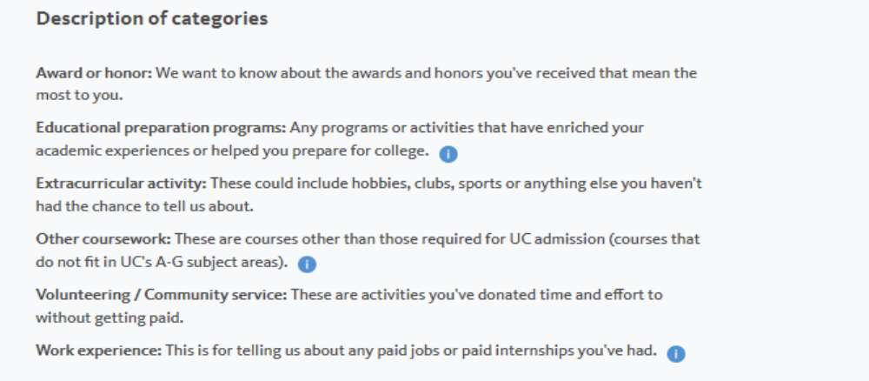The width and height of the screenshot is (869, 381).
Task: Open info icon for Educational preparation programs
Action: (x=448, y=154)
